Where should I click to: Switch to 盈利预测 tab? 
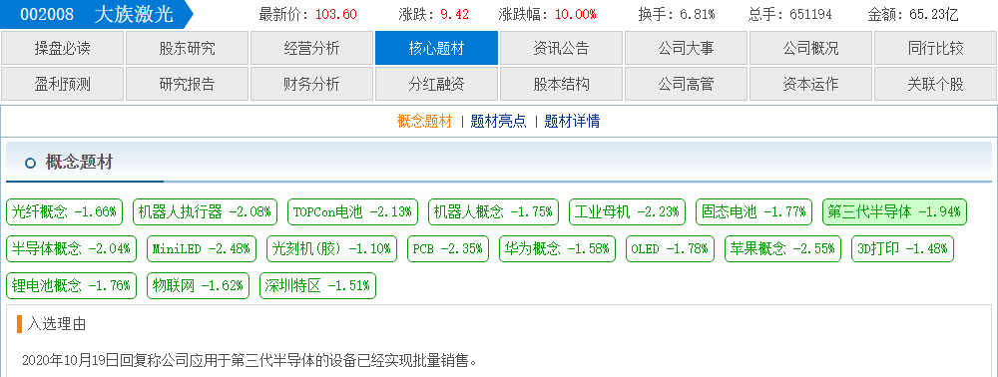pyautogui.click(x=62, y=84)
